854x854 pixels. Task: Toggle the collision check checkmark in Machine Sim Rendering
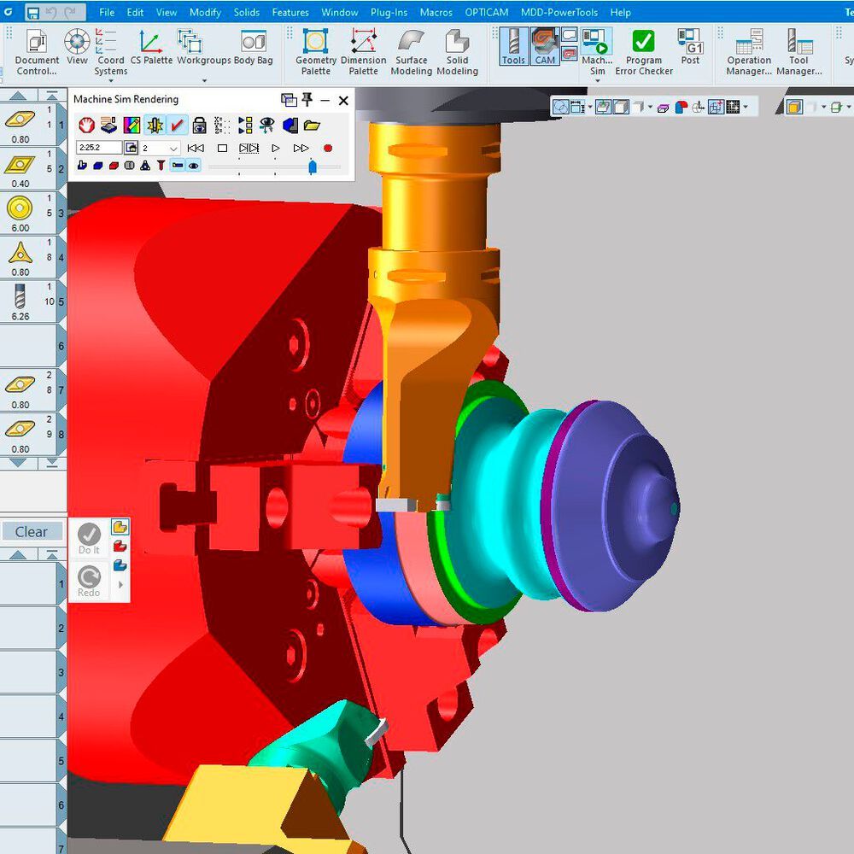click(177, 124)
